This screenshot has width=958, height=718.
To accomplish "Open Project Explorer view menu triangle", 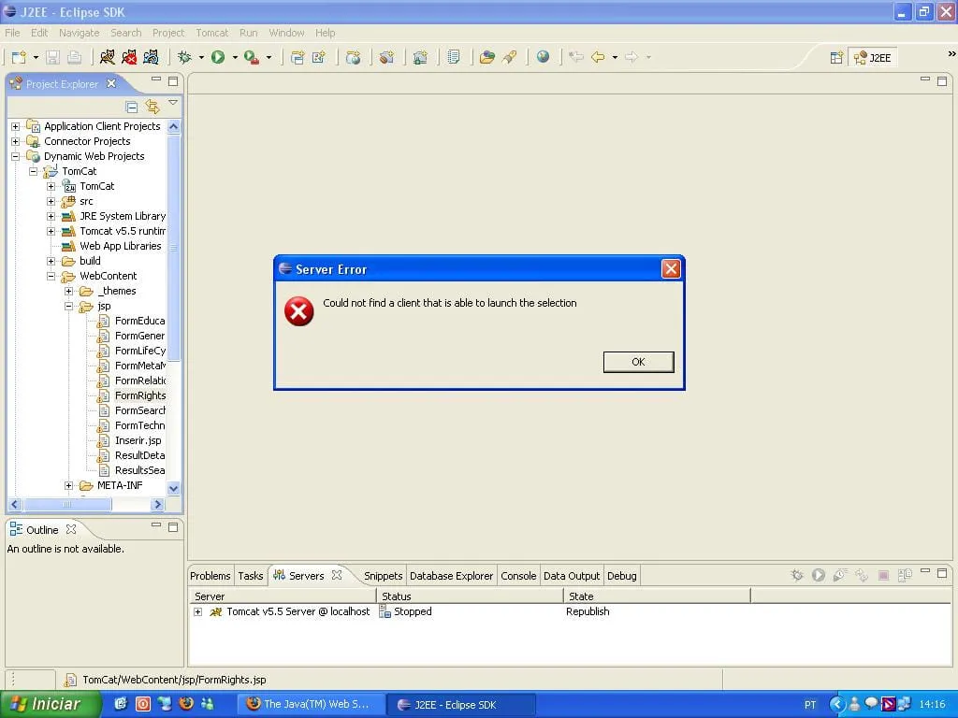I will tap(173, 103).
